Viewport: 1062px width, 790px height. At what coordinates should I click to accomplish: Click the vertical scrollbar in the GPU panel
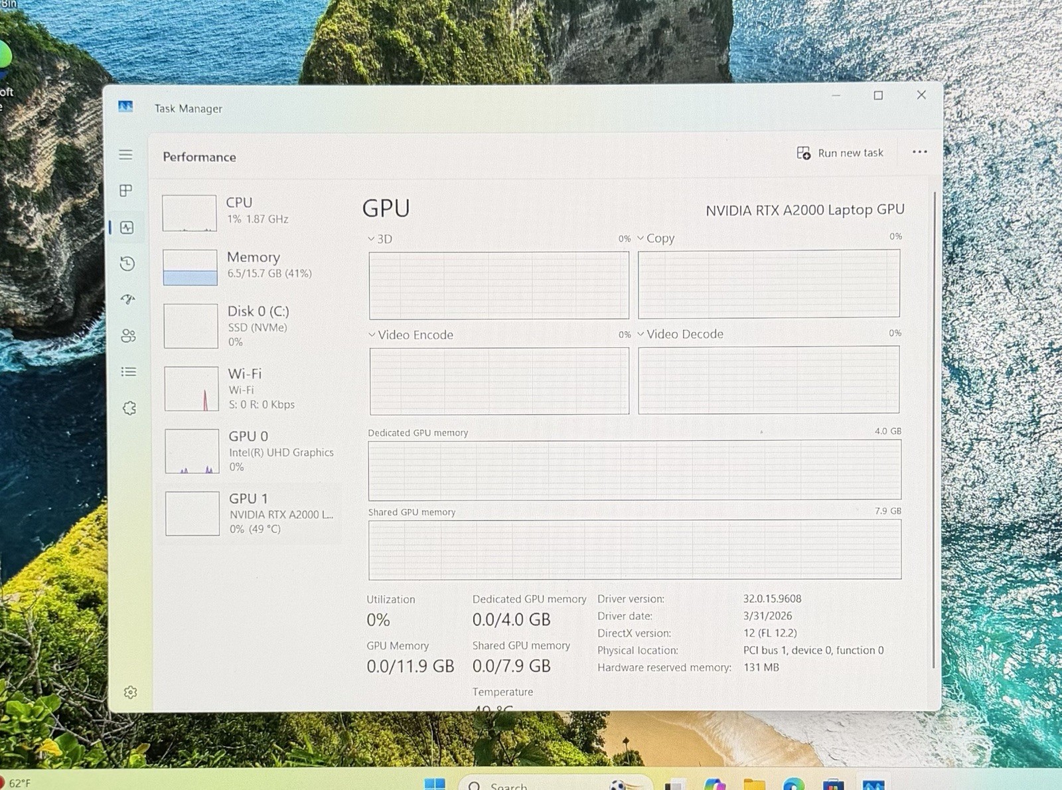934,430
